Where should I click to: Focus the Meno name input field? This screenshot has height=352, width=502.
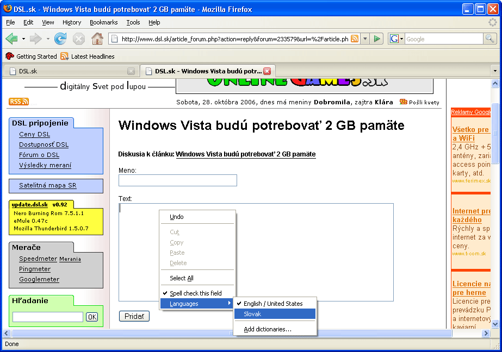click(178, 180)
